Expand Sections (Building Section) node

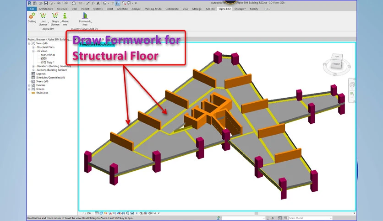coord(33,70)
